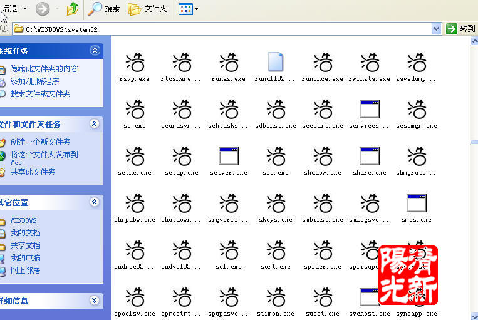Toggle the Folders (文件夹) pane button
Image resolution: width=478 pixels, height=320 pixels.
(x=148, y=9)
